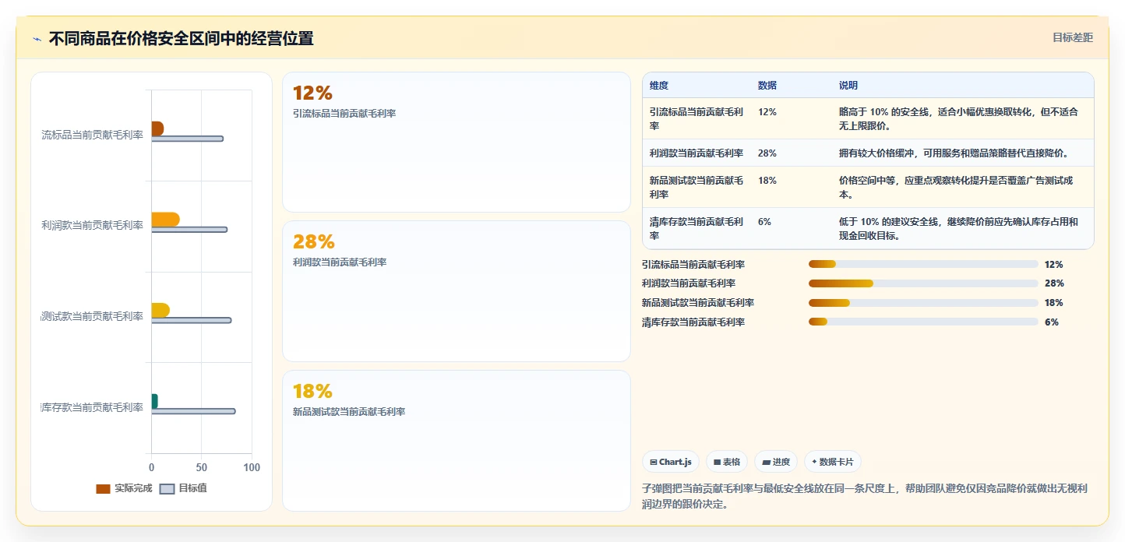Click the 28% value card
The width and height of the screenshot is (1125, 542).
coord(456,291)
